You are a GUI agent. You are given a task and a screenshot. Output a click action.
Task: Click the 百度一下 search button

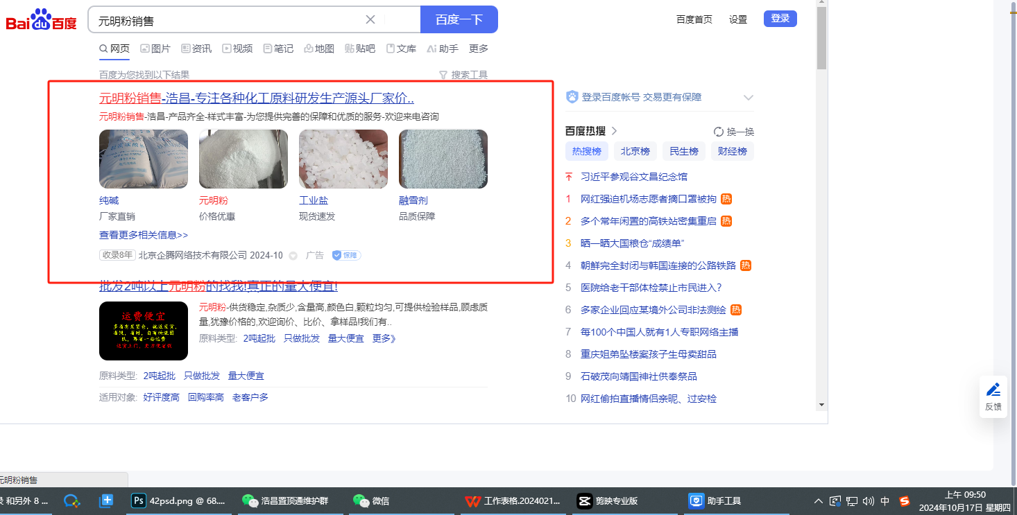point(459,19)
